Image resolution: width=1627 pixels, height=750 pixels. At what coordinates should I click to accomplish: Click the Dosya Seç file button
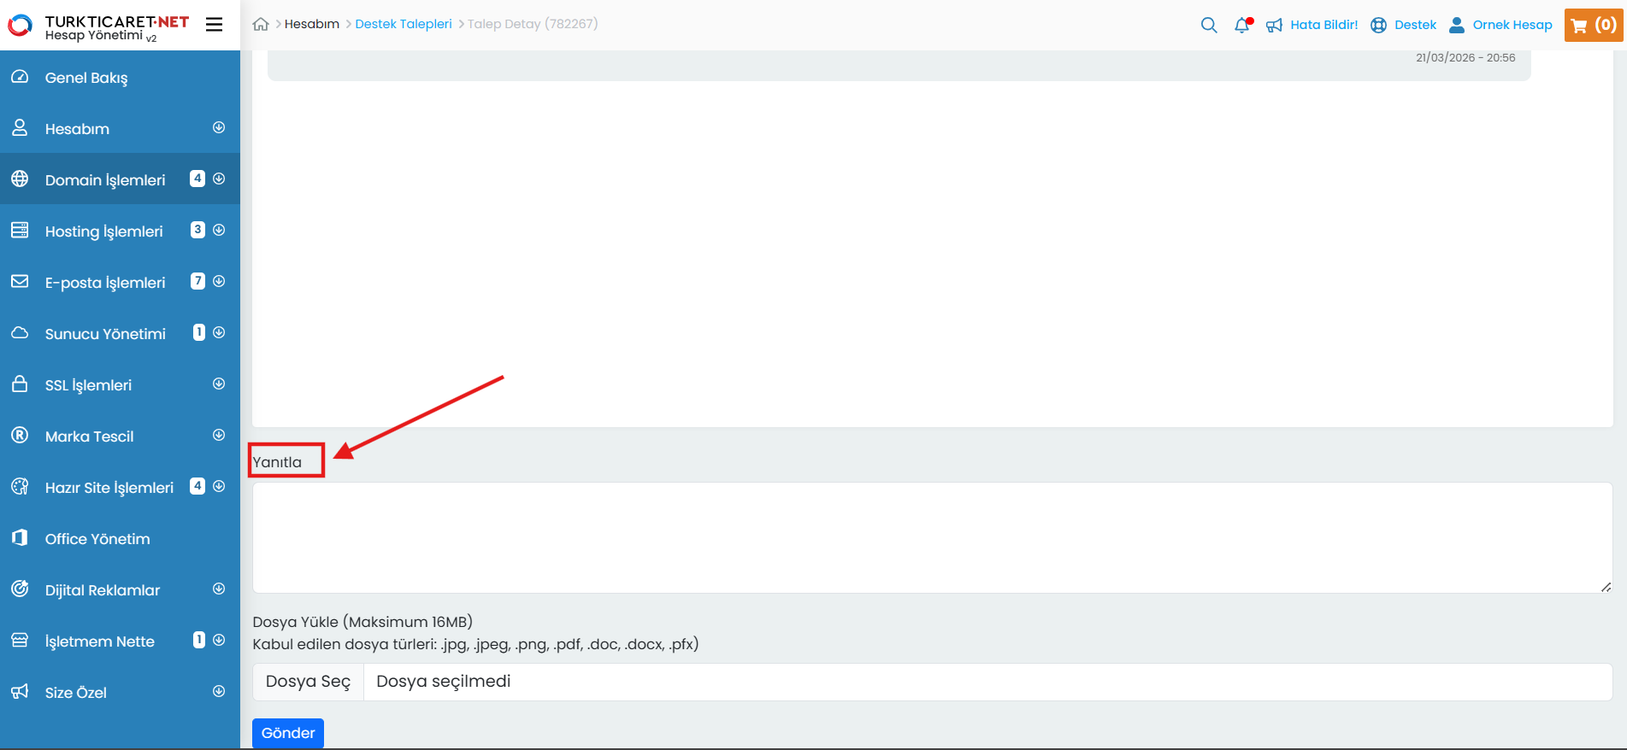pos(308,682)
